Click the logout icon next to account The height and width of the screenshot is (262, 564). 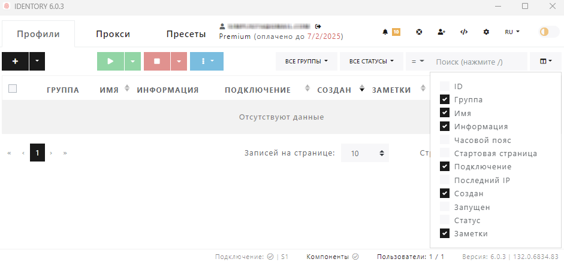(x=318, y=26)
